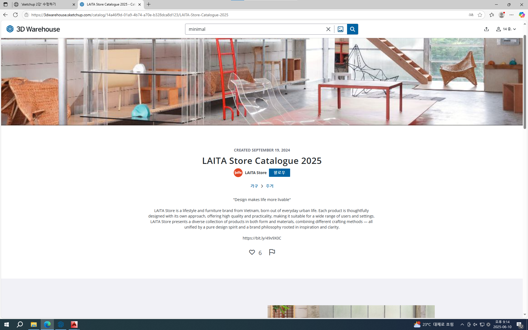The height and width of the screenshot is (330, 528).
Task: Open a new browser tab
Action: pyautogui.click(x=149, y=4)
